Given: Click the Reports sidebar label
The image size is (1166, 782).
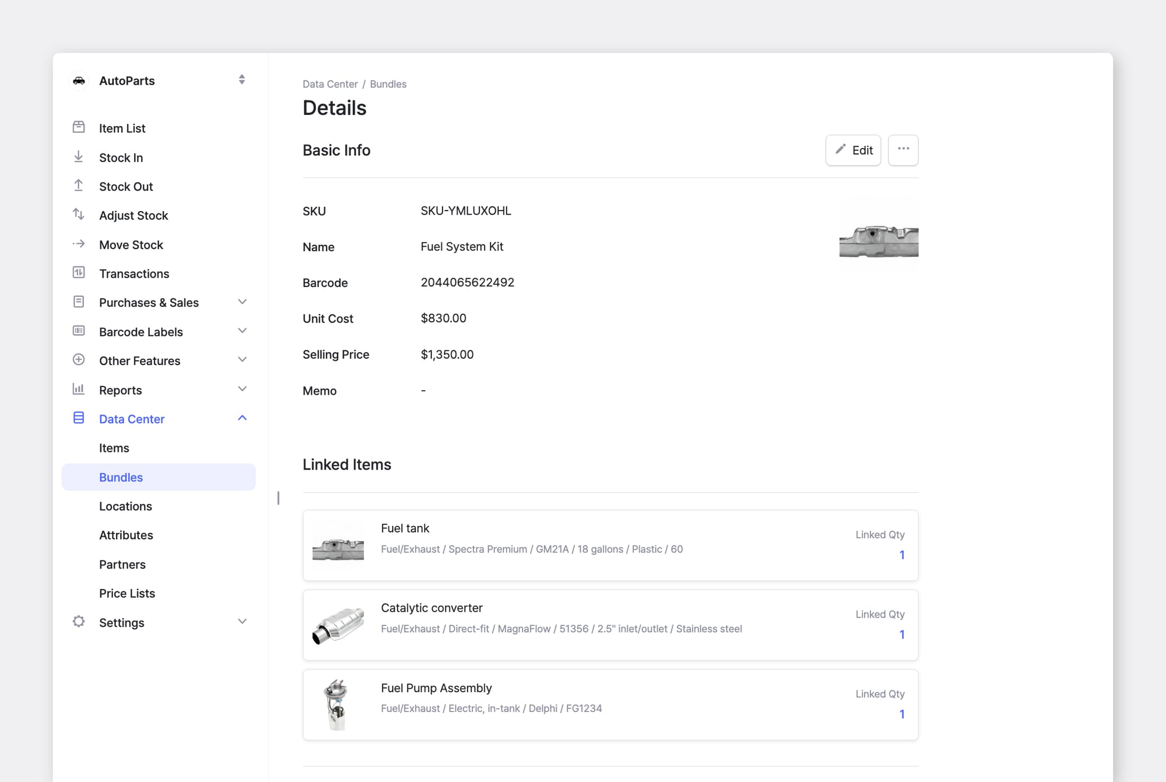Looking at the screenshot, I should [x=121, y=390].
